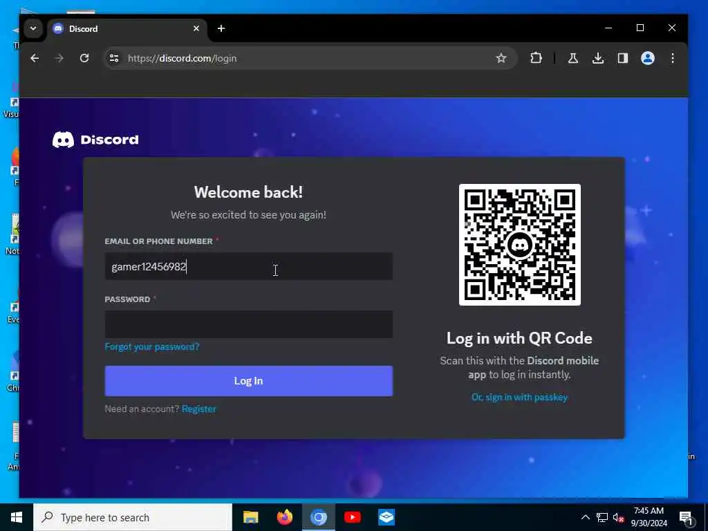Select the Discord browser tab
This screenshot has height=531, width=708.
coord(127,29)
